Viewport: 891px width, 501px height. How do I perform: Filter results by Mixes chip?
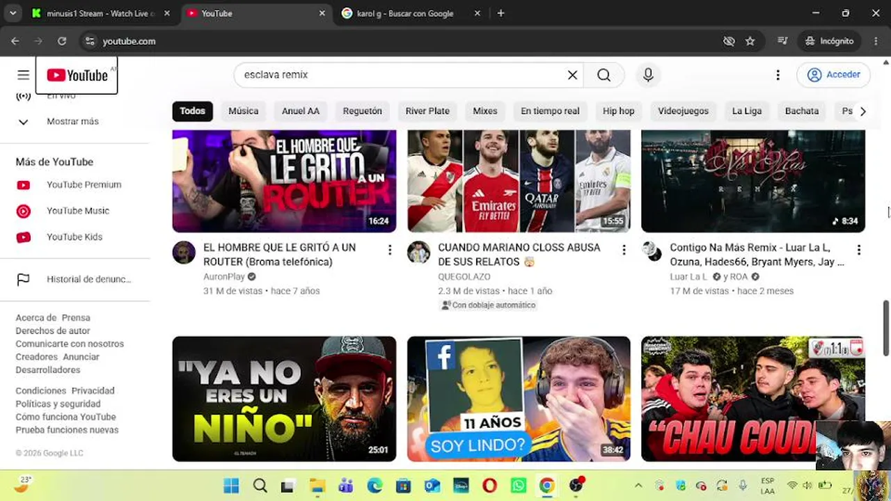tap(485, 111)
